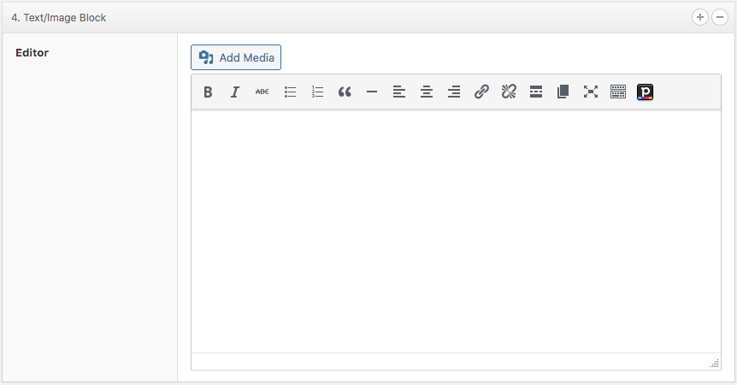
Task: Toggle italic formatting
Action: [235, 92]
